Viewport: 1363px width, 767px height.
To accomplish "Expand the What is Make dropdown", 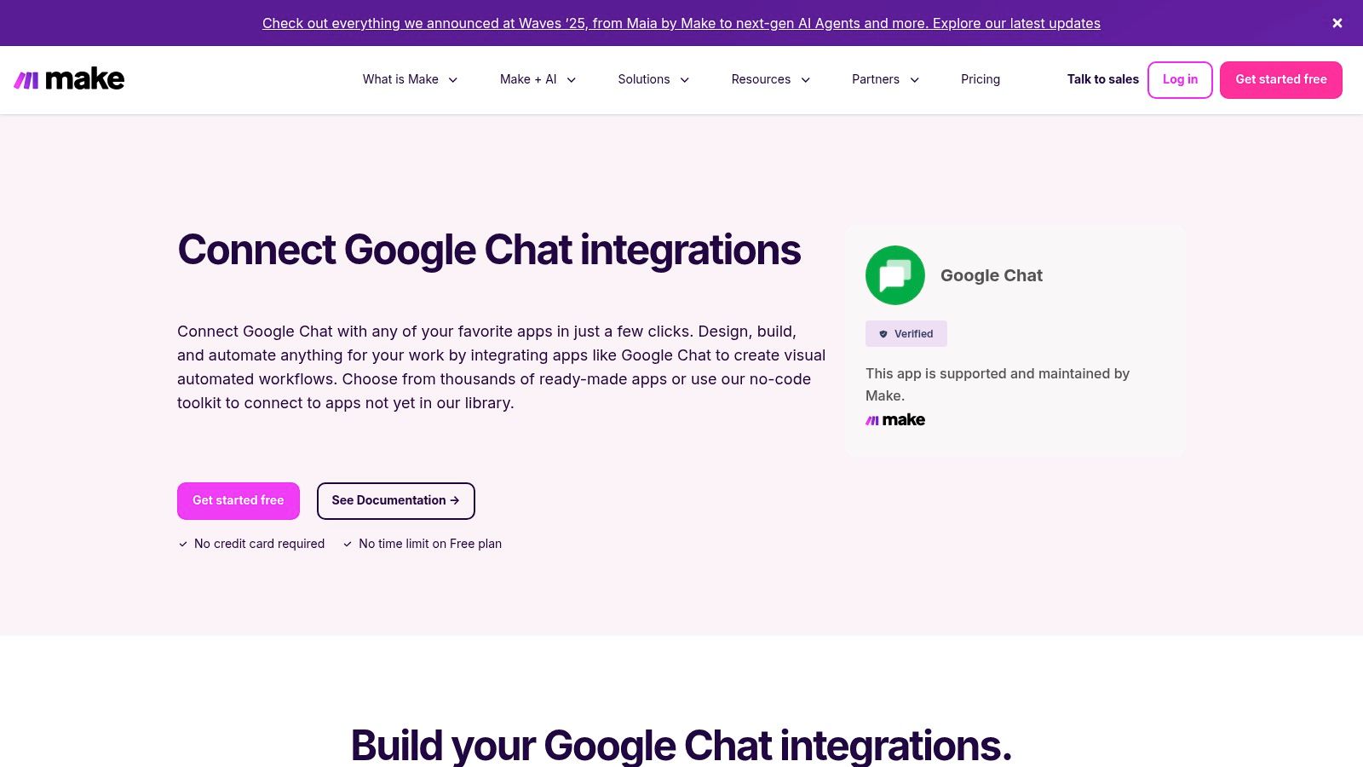I will click(x=409, y=79).
